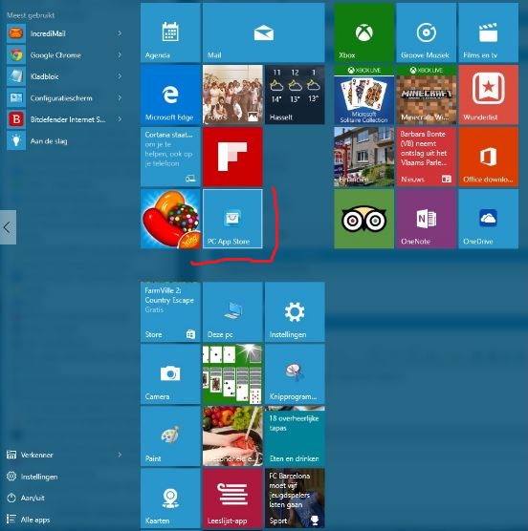Expand Bitdefender jump list arrow
The height and width of the screenshot is (531, 528).
click(120, 119)
